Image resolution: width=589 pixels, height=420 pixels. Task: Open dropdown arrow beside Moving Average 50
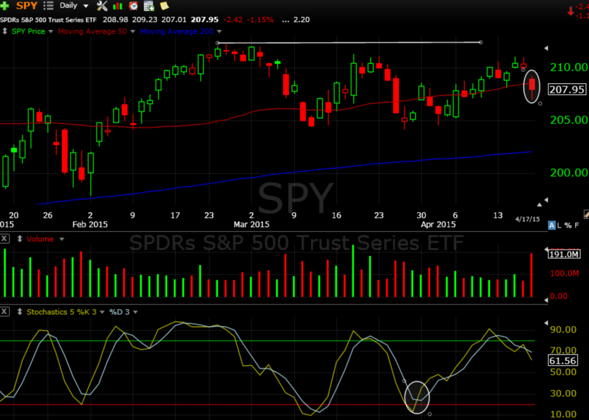coord(132,32)
